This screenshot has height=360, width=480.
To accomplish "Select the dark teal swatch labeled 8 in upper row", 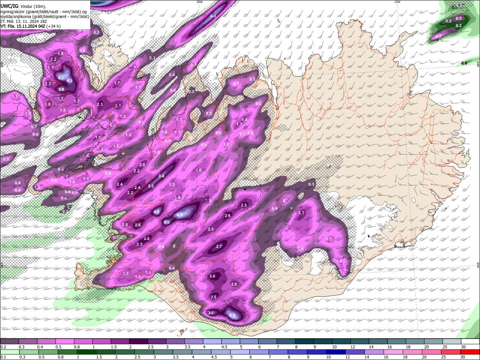I will point(304,342).
